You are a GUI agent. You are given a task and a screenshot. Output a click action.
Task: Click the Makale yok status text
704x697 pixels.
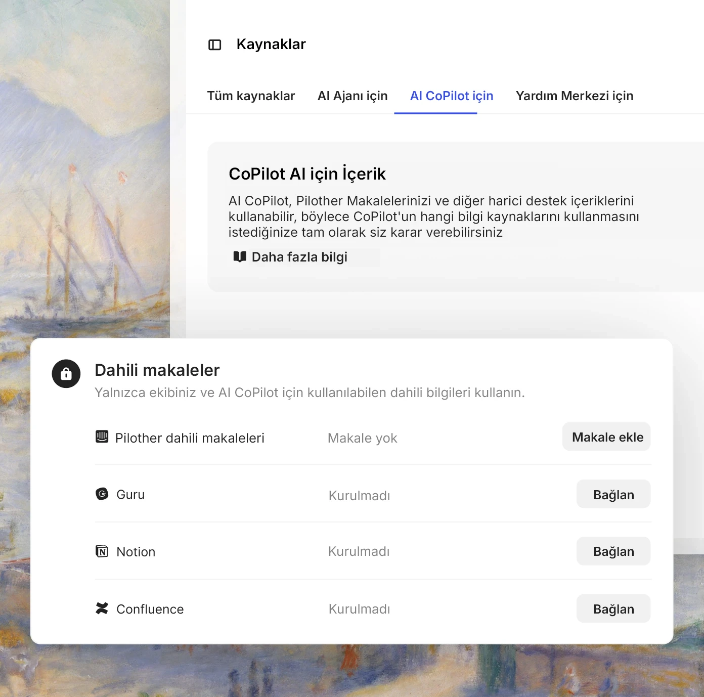[x=362, y=438]
